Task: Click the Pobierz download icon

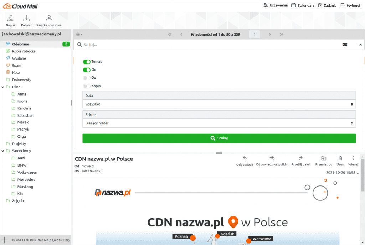Action: click(x=26, y=20)
